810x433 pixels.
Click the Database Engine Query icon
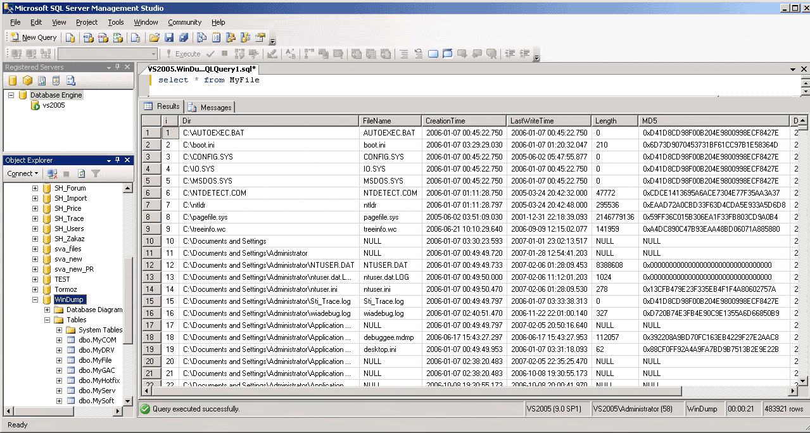[x=70, y=37]
